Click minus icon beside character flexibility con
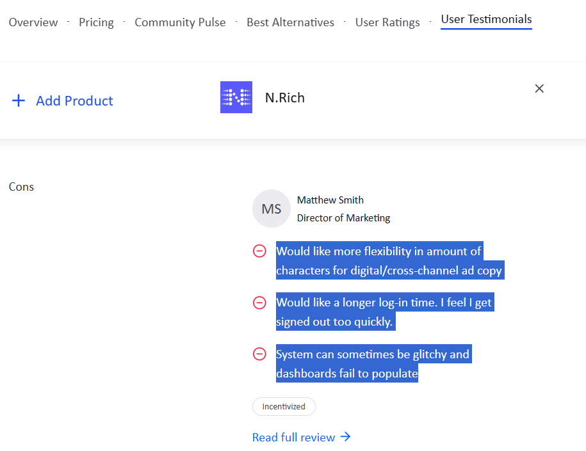Image resolution: width=586 pixels, height=451 pixels. [259, 251]
